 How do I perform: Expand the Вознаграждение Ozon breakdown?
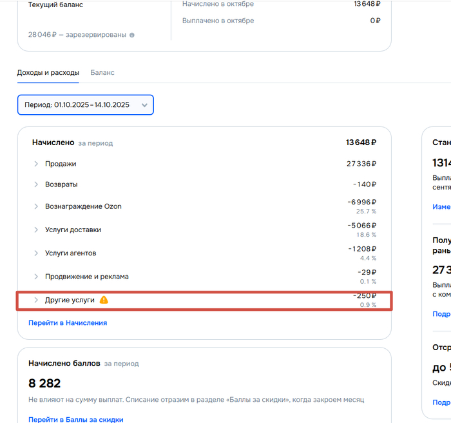tap(36, 206)
